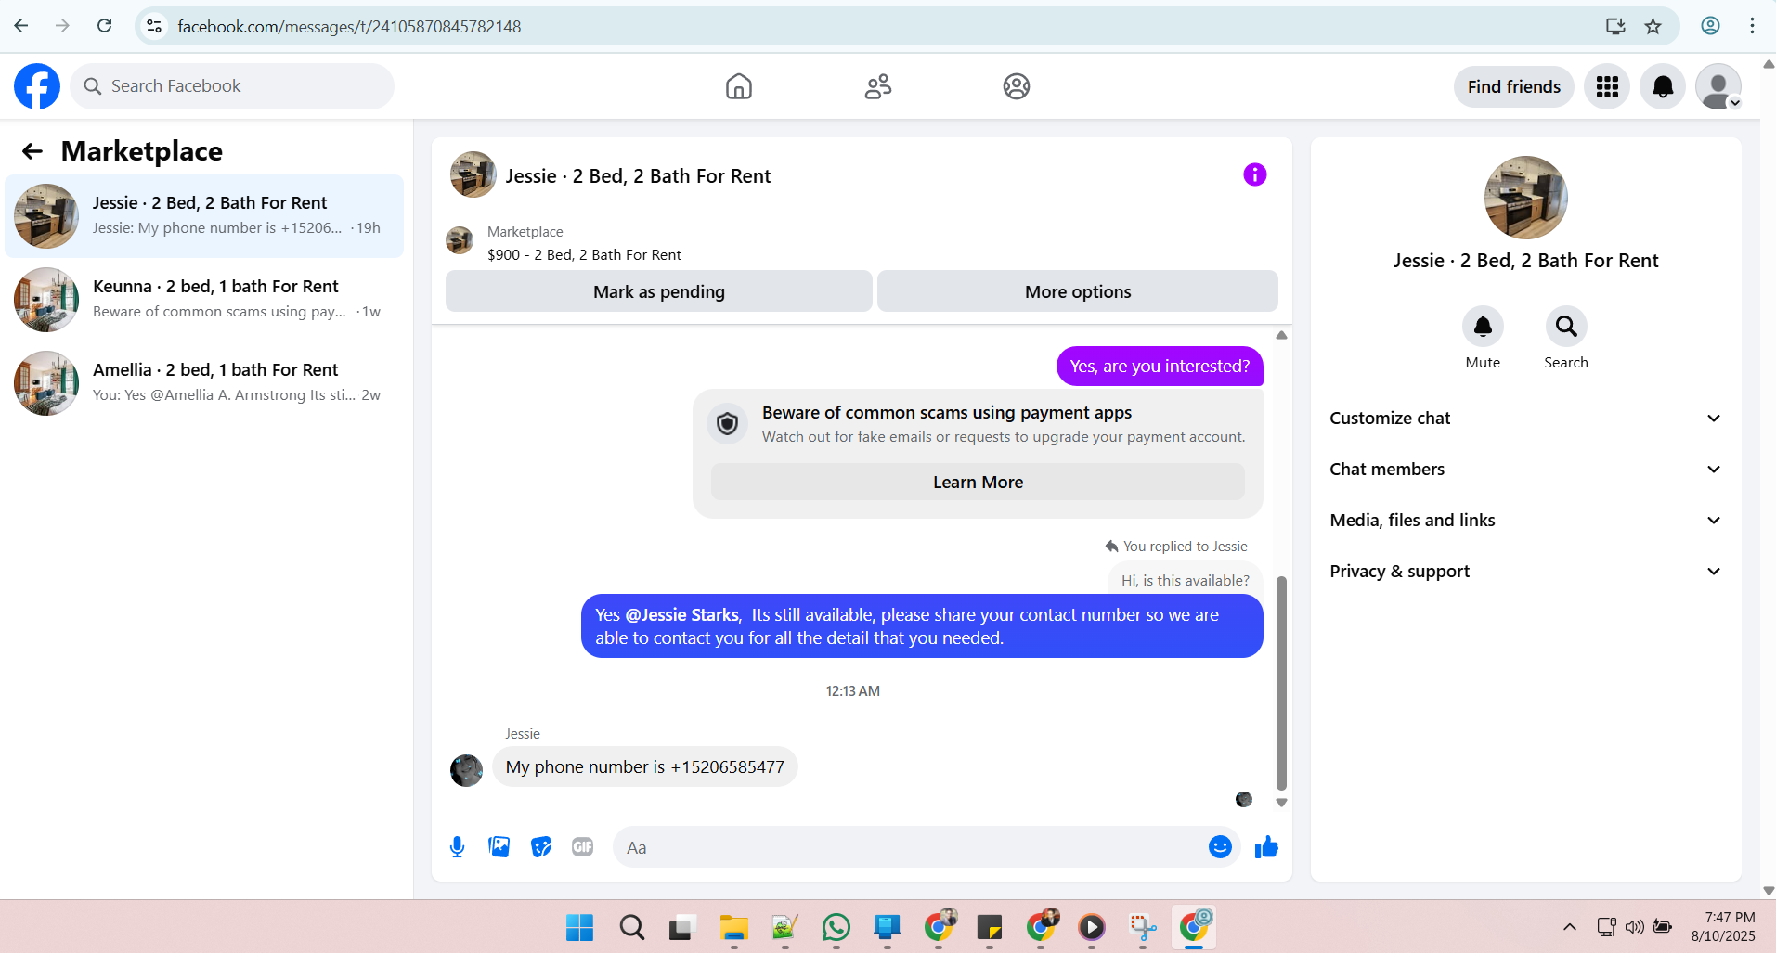Go back in browser history
This screenshot has height=953, width=1776.
coord(21,26)
